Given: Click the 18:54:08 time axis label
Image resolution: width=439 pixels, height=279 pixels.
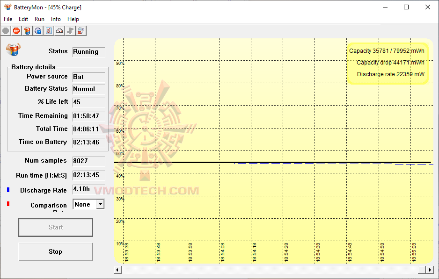Looking at the screenshot, I should coord(222,252).
